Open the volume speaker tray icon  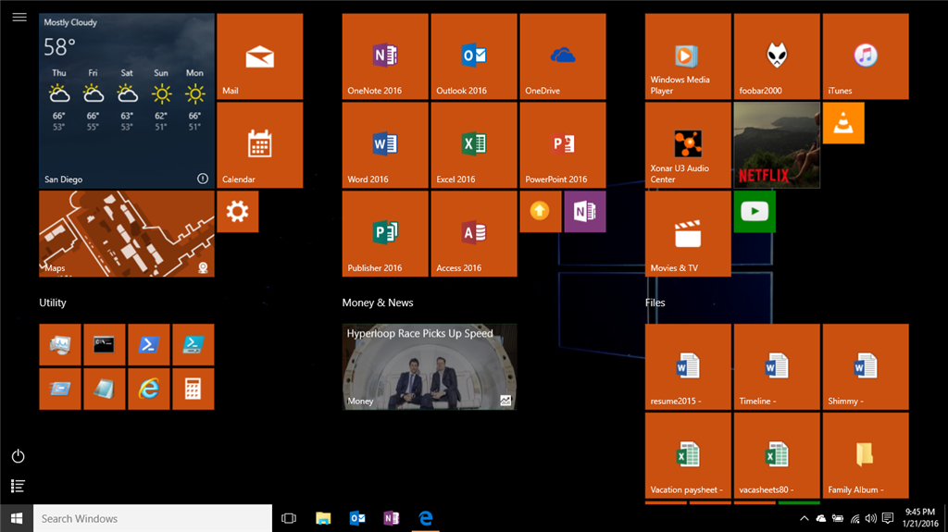[x=870, y=518]
